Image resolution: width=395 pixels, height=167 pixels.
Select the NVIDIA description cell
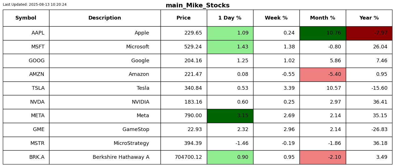[105, 102]
